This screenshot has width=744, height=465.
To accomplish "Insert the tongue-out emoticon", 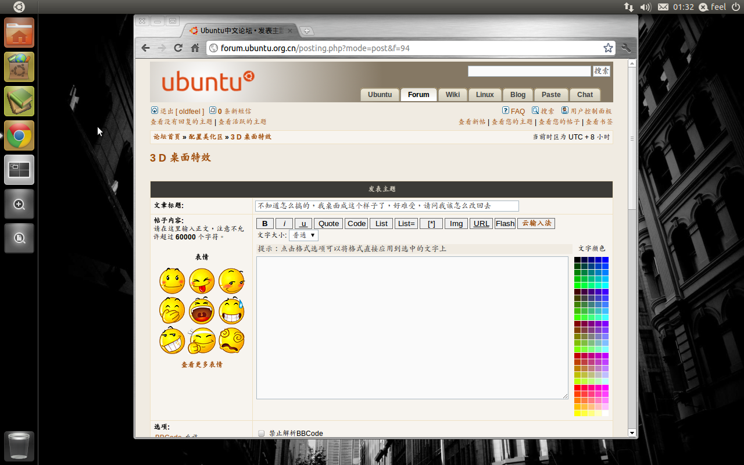I will [202, 281].
